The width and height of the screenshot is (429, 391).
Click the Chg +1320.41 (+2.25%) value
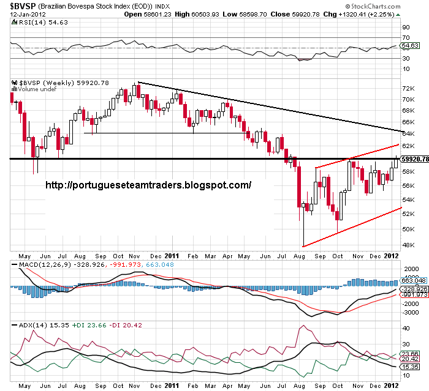coord(359,14)
